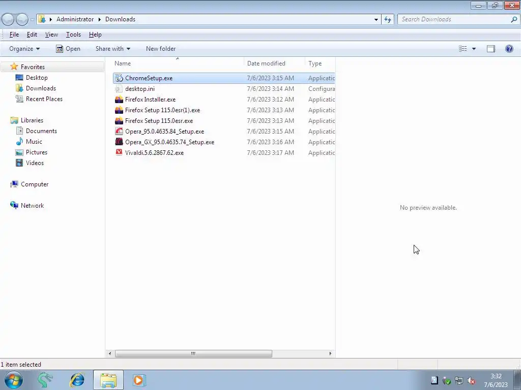
Task: Open the Videos library
Action: [x=35, y=162]
